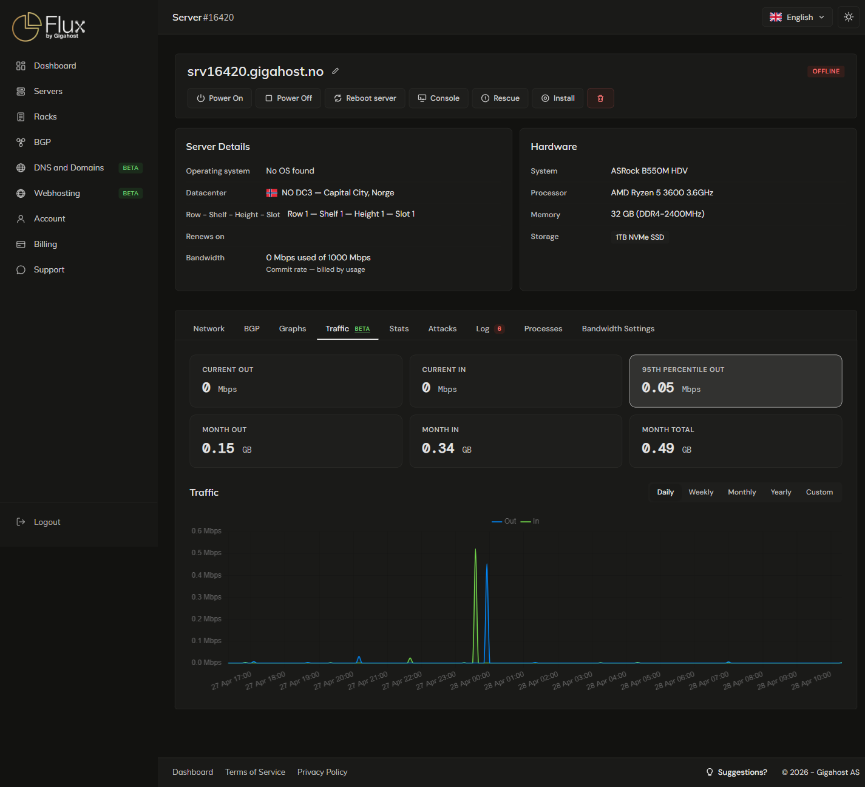This screenshot has width=865, height=787.
Task: Select the 95th Percentile Out card
Action: pos(736,381)
